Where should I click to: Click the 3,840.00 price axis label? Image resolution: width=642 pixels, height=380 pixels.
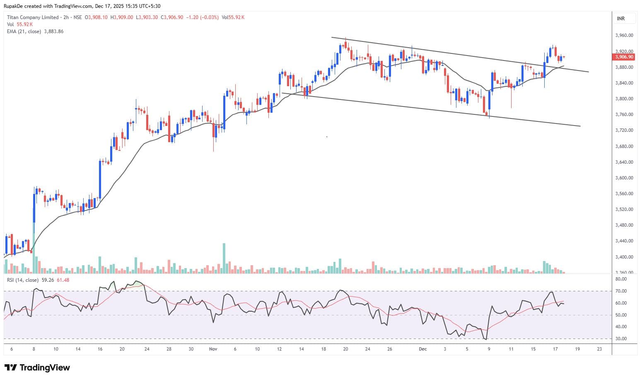(624, 83)
